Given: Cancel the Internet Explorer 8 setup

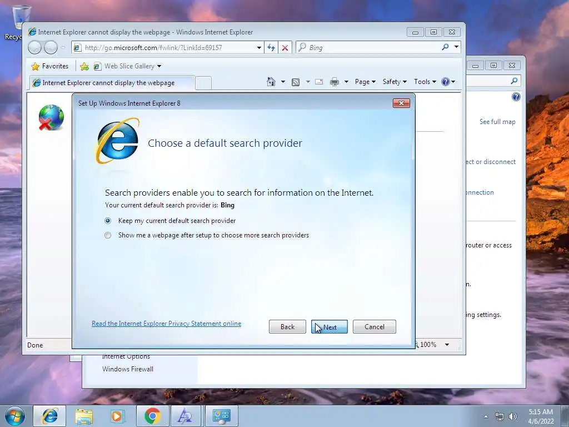Looking at the screenshot, I should [374, 327].
